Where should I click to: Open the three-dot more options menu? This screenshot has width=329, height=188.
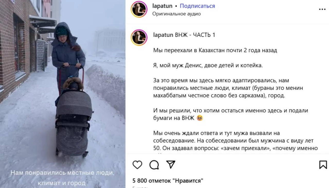(x=322, y=9)
